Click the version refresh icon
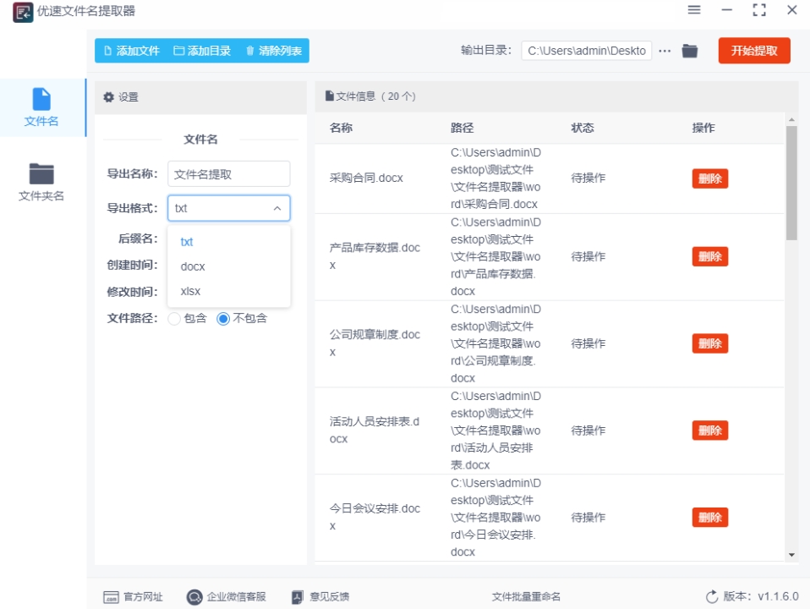The width and height of the screenshot is (810, 609). pyautogui.click(x=712, y=597)
